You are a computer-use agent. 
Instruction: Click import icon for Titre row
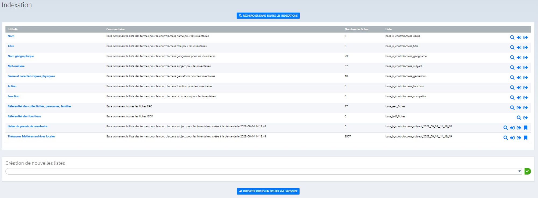point(519,48)
